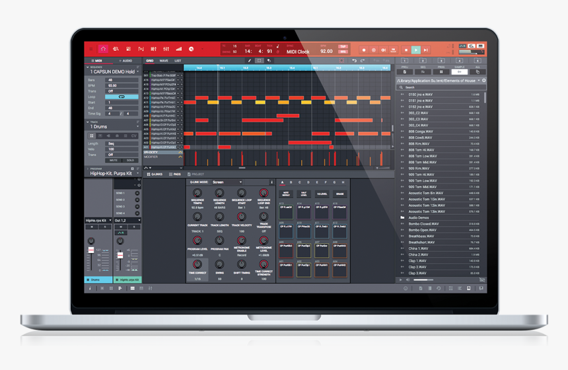Open the Main mode home icon
Image resolution: width=568 pixels, height=370 pixels.
pyautogui.click(x=103, y=49)
